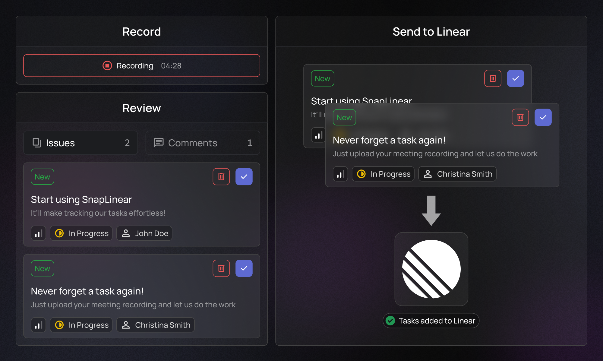Screen dimensions: 603x361
Task: Change In Progress status on John Doe's issue
Action: pyautogui.click(x=81, y=233)
